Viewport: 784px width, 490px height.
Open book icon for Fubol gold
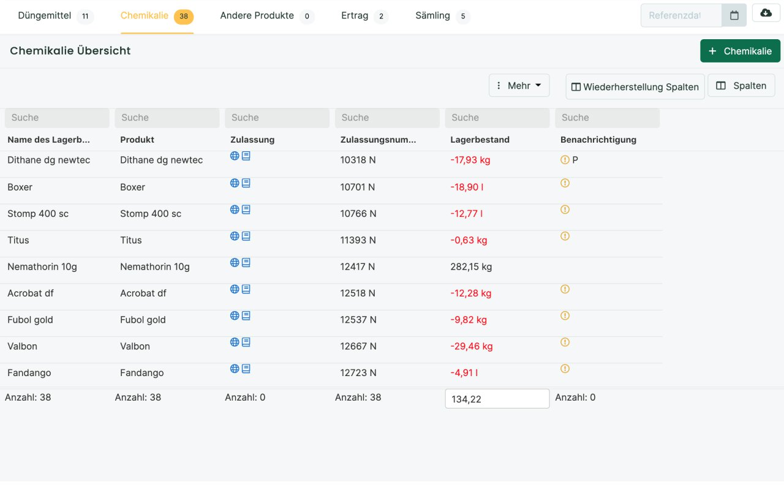pyautogui.click(x=246, y=315)
